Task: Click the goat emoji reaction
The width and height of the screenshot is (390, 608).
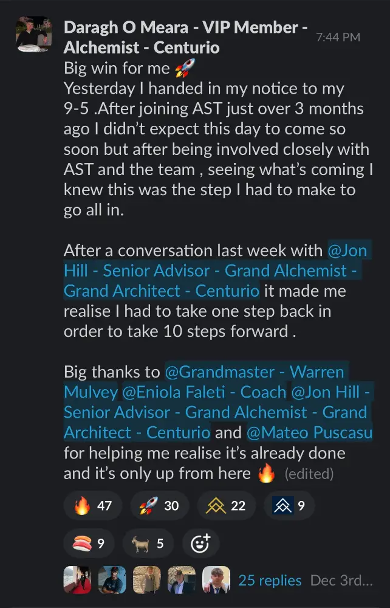Action: 148,543
